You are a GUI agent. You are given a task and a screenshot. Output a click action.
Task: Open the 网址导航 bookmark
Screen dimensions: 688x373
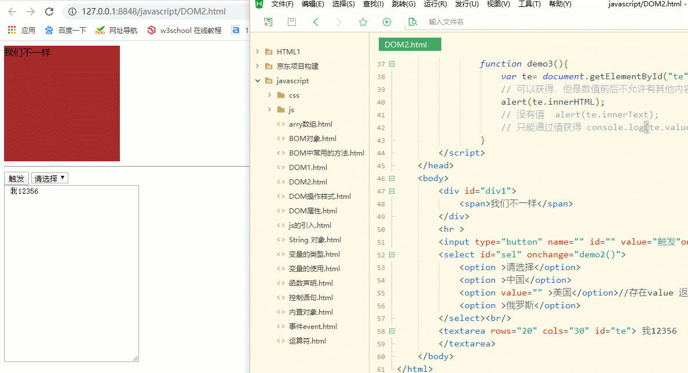tap(116, 30)
